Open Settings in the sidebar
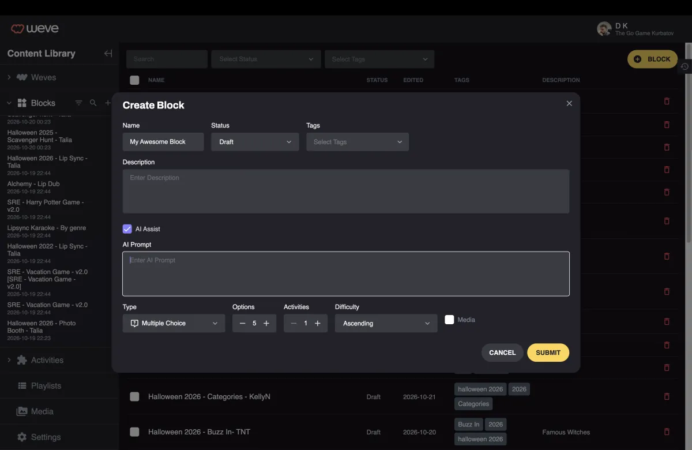 [x=46, y=437]
